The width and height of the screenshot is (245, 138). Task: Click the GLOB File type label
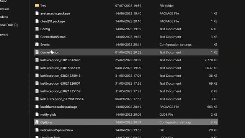(166, 115)
